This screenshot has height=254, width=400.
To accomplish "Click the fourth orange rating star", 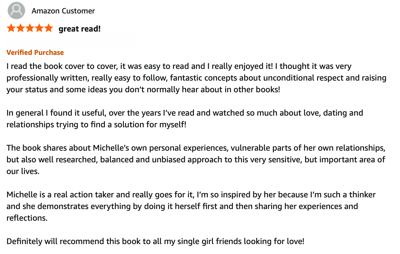I will click(39, 28).
